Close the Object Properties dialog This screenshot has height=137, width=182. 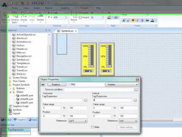tap(137, 80)
